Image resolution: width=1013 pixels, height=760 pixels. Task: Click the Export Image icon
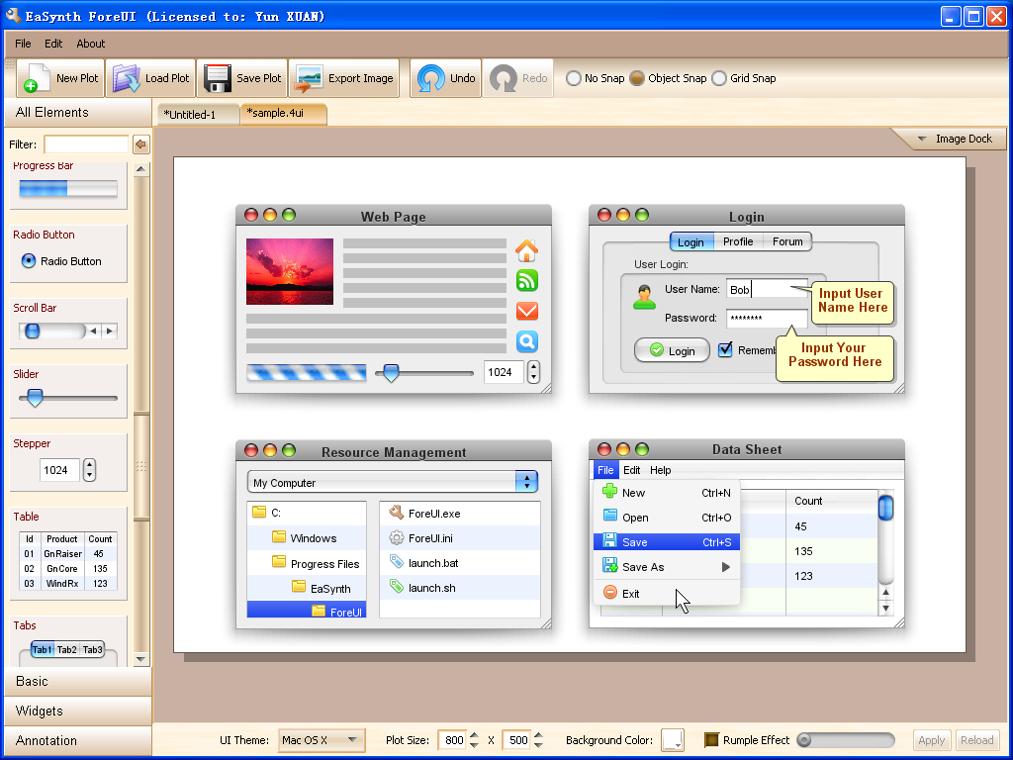tap(310, 78)
